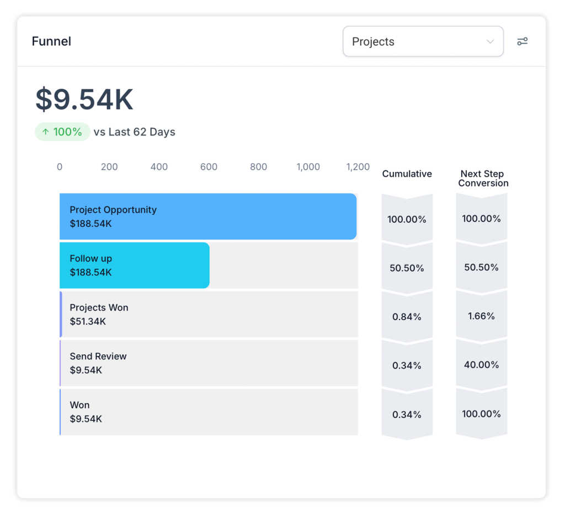This screenshot has width=565, height=519.
Task: Click the 1,200 axis tick label
Action: point(358,167)
